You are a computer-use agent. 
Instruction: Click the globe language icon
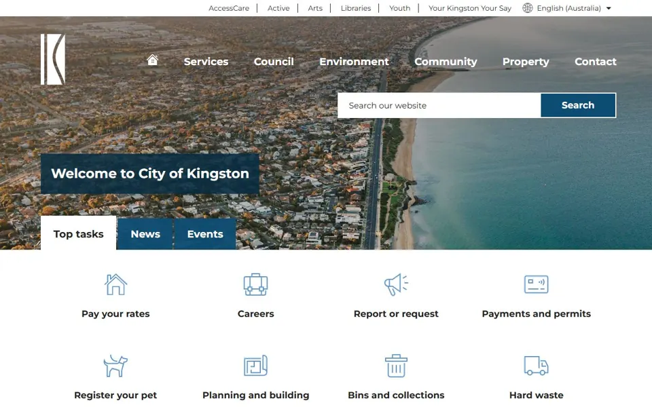(527, 8)
